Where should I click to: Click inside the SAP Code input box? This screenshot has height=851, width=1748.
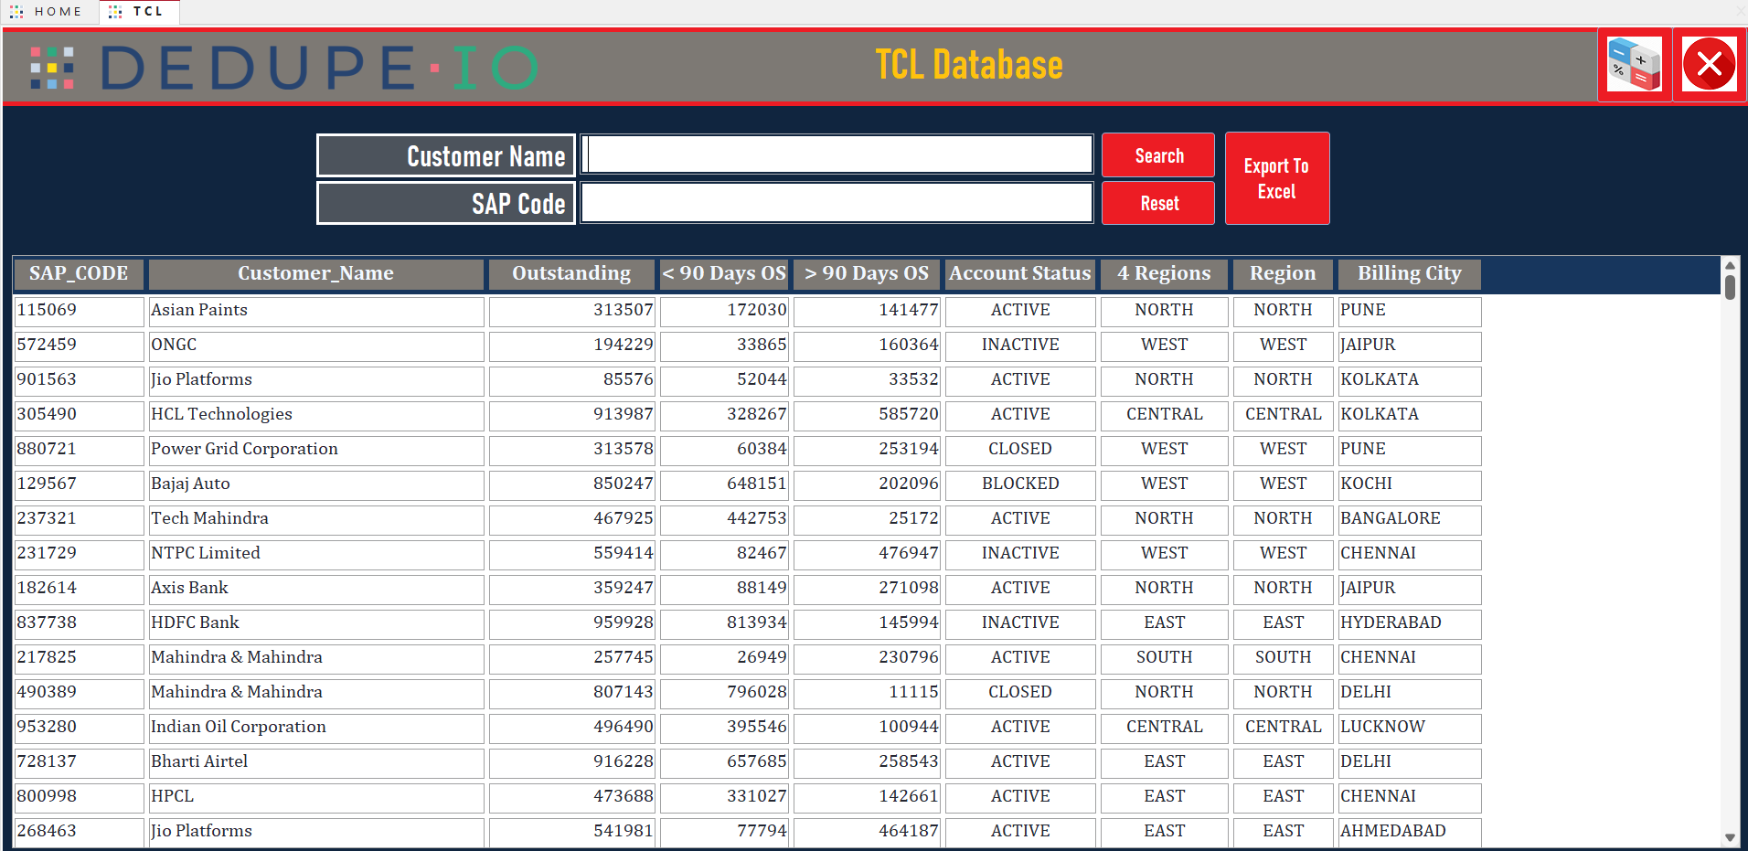click(836, 202)
